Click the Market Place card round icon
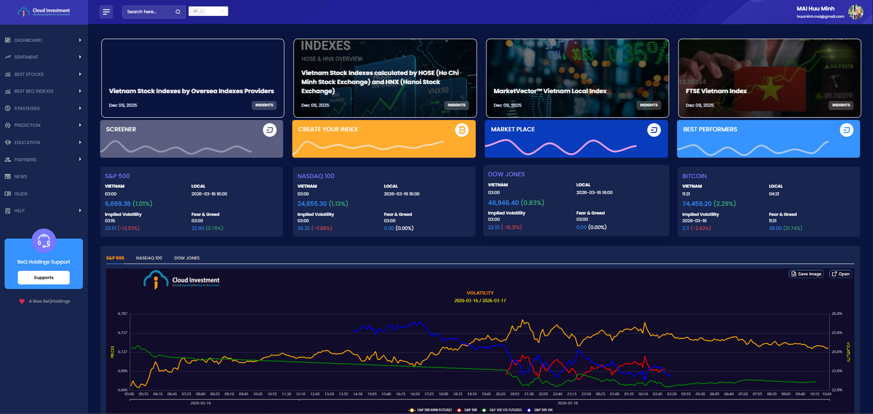The width and height of the screenshot is (873, 414). tap(654, 130)
